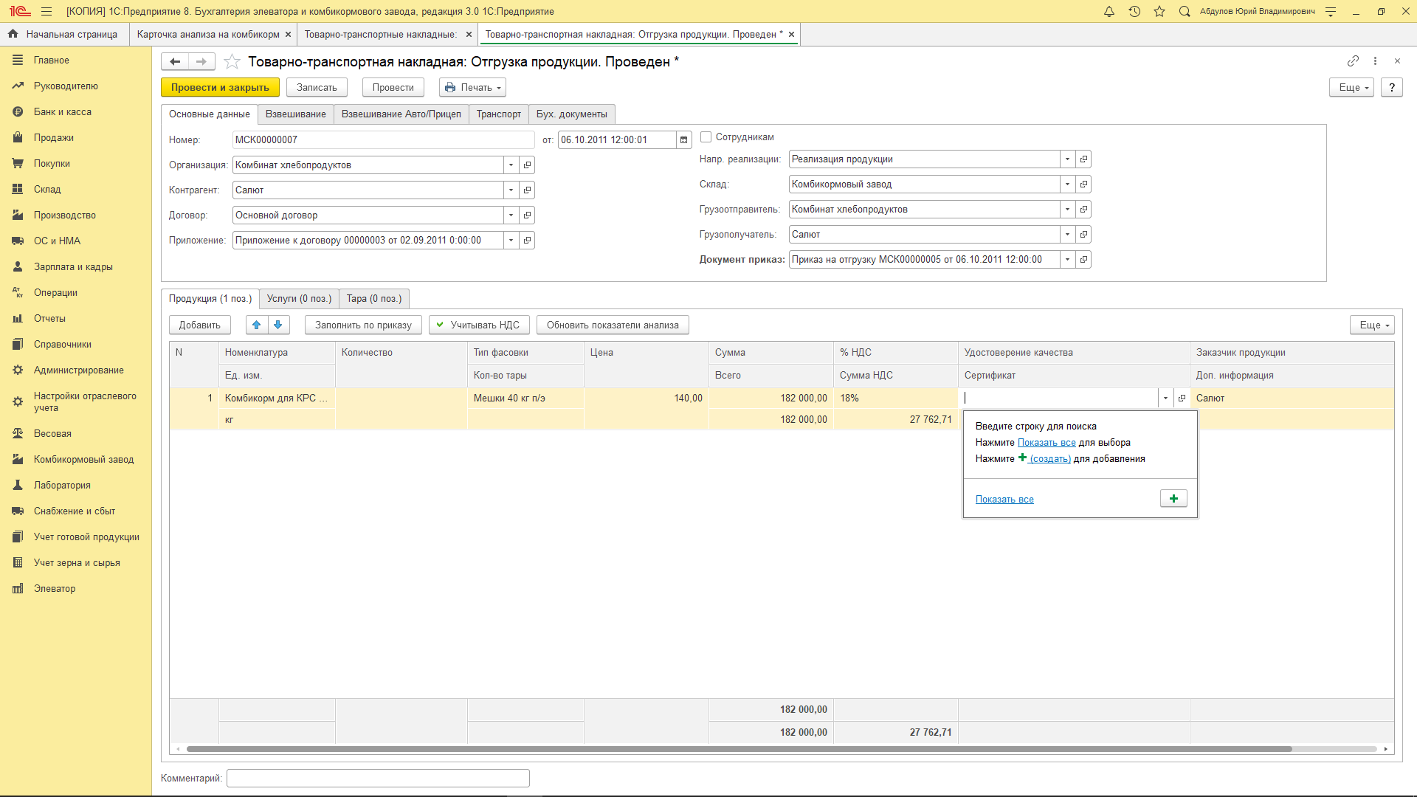Open the main hamburger menu icon
The width and height of the screenshot is (1417, 797).
(x=46, y=11)
